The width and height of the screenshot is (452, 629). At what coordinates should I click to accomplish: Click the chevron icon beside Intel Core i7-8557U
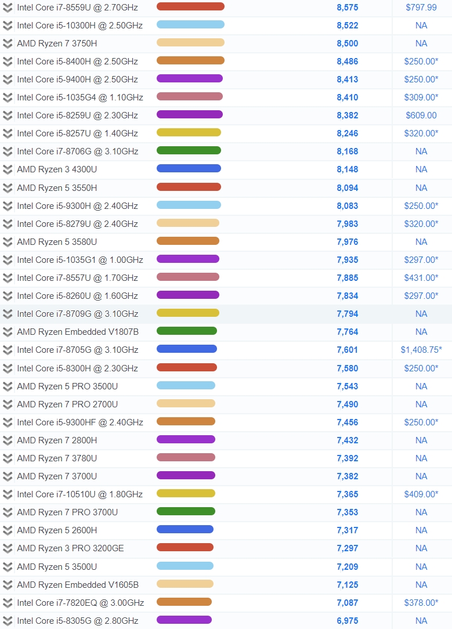[x=8, y=279]
